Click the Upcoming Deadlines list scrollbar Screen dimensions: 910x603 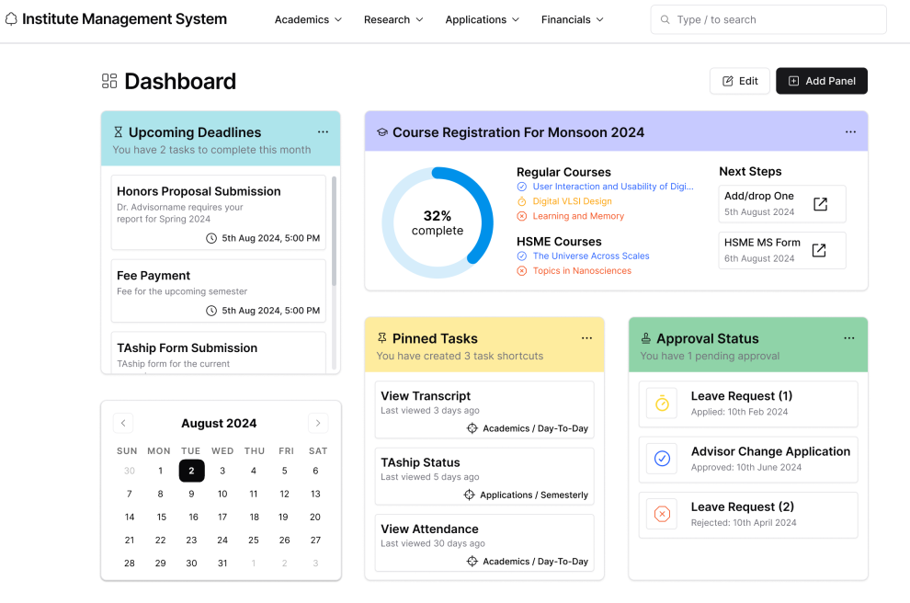coord(334,232)
